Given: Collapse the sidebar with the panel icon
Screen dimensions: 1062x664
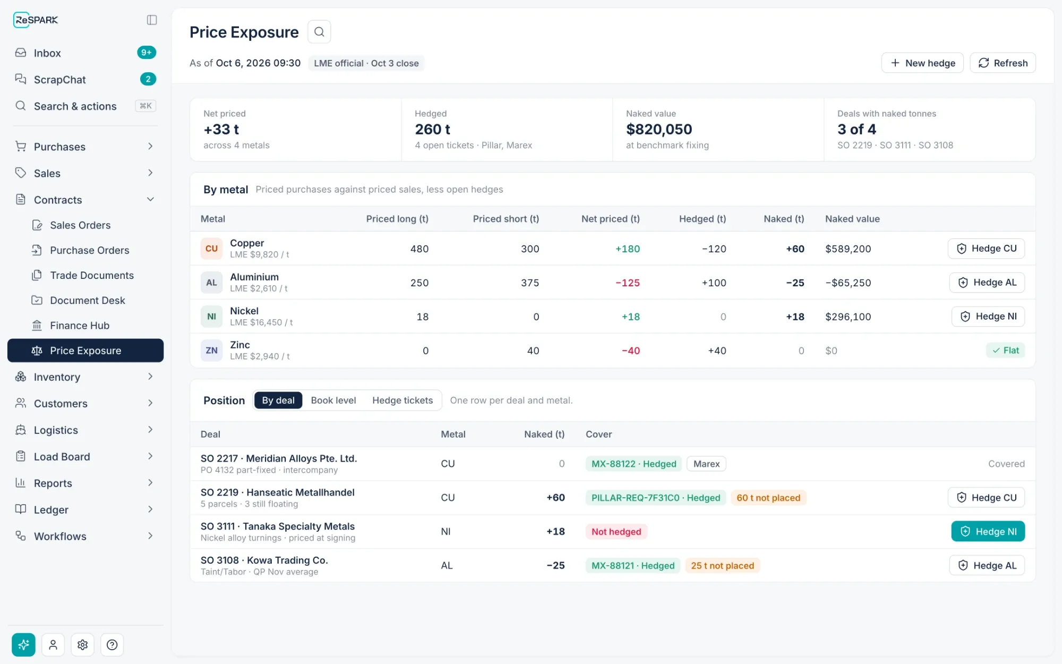Looking at the screenshot, I should [x=152, y=20].
